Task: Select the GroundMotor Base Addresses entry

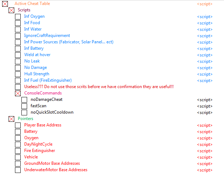Action: coord(52,163)
